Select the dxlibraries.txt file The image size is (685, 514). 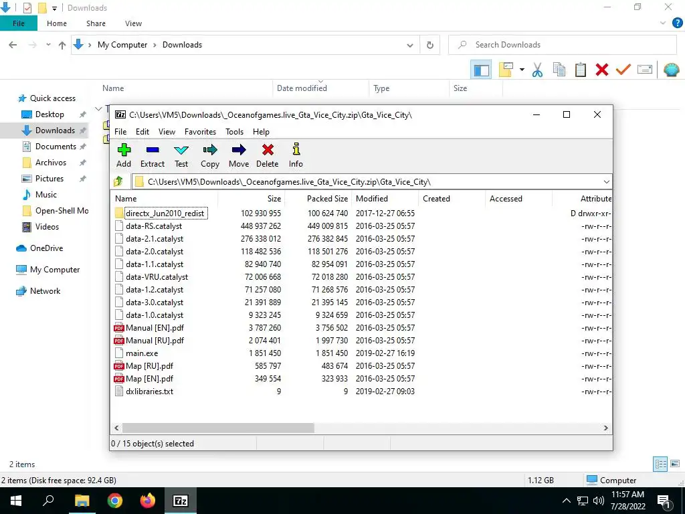pyautogui.click(x=149, y=391)
